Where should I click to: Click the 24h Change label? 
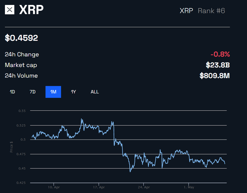[22, 54]
